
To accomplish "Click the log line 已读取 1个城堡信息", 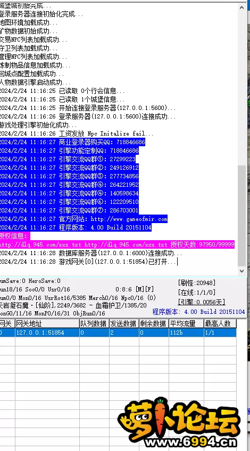I will pos(62,99).
